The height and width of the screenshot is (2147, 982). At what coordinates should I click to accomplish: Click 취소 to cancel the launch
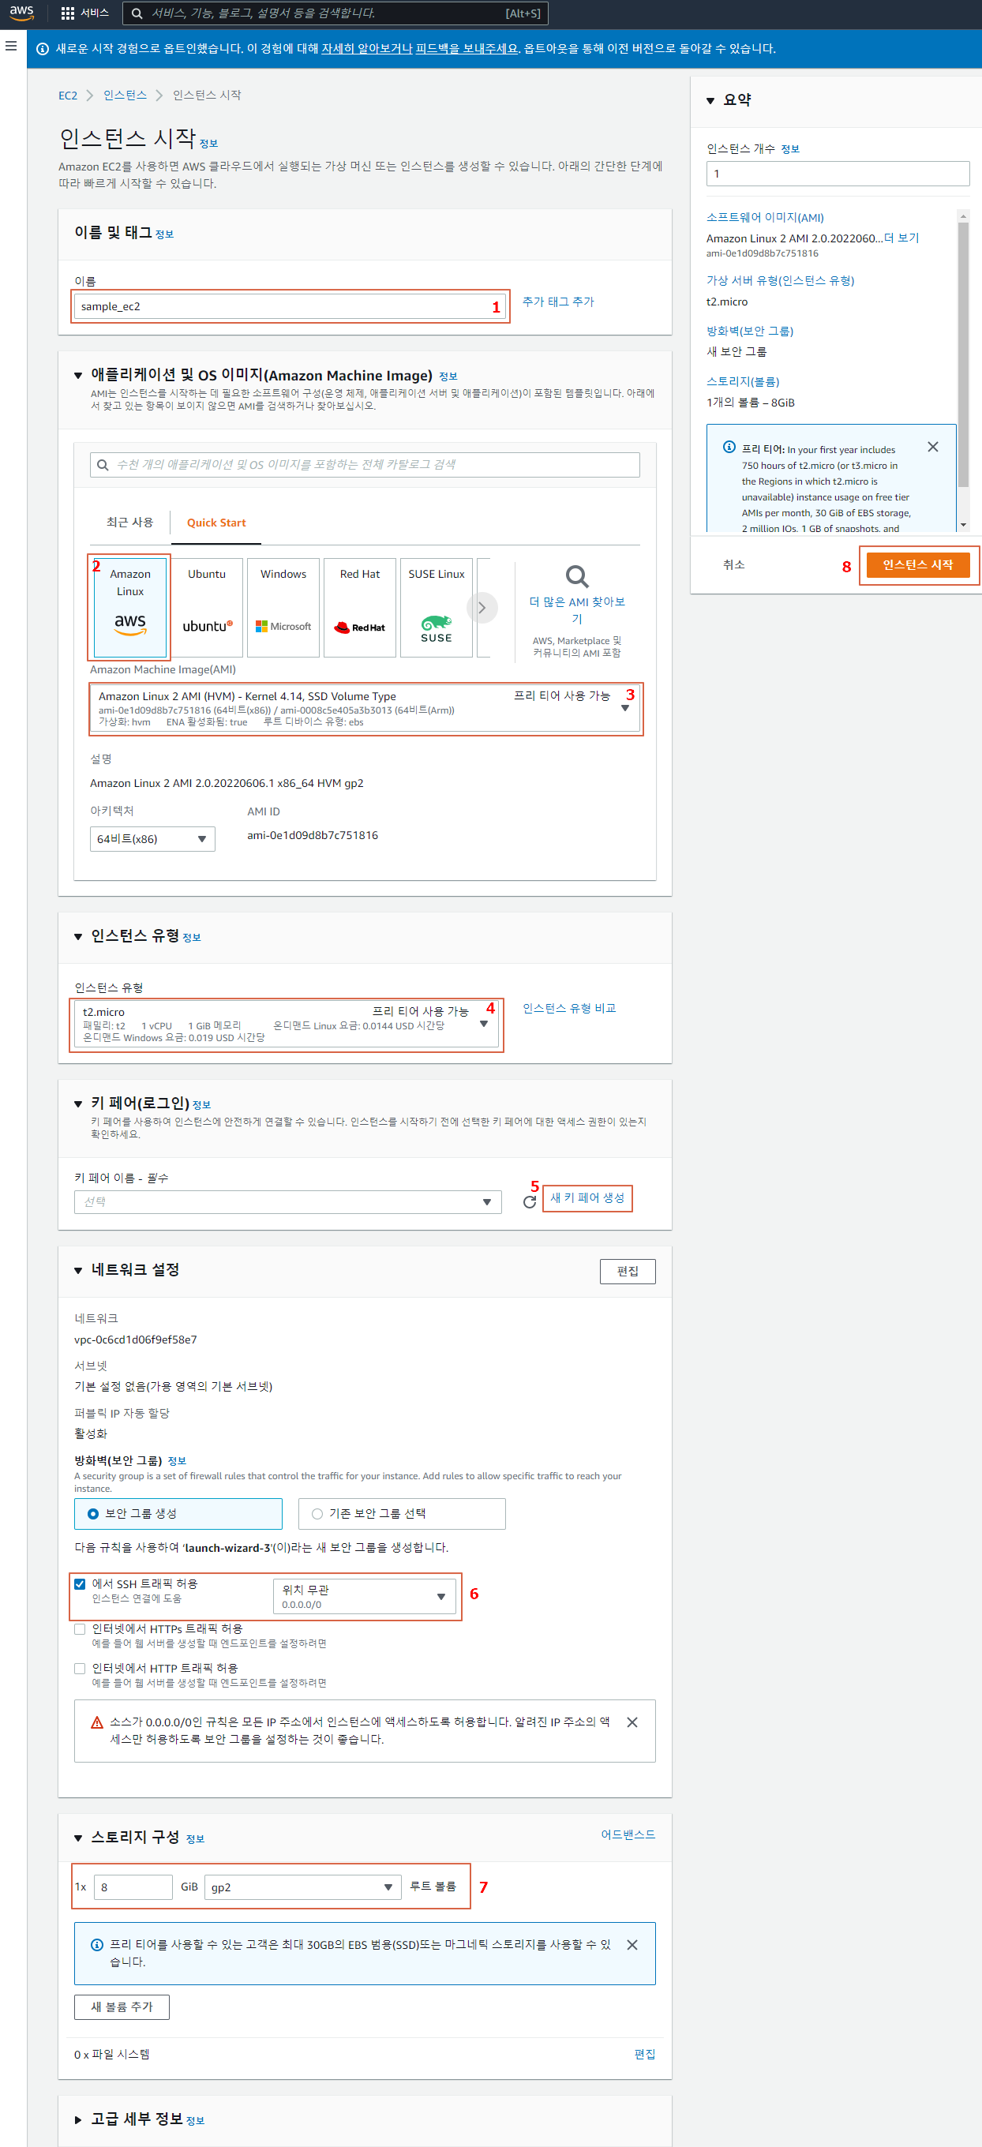click(733, 564)
